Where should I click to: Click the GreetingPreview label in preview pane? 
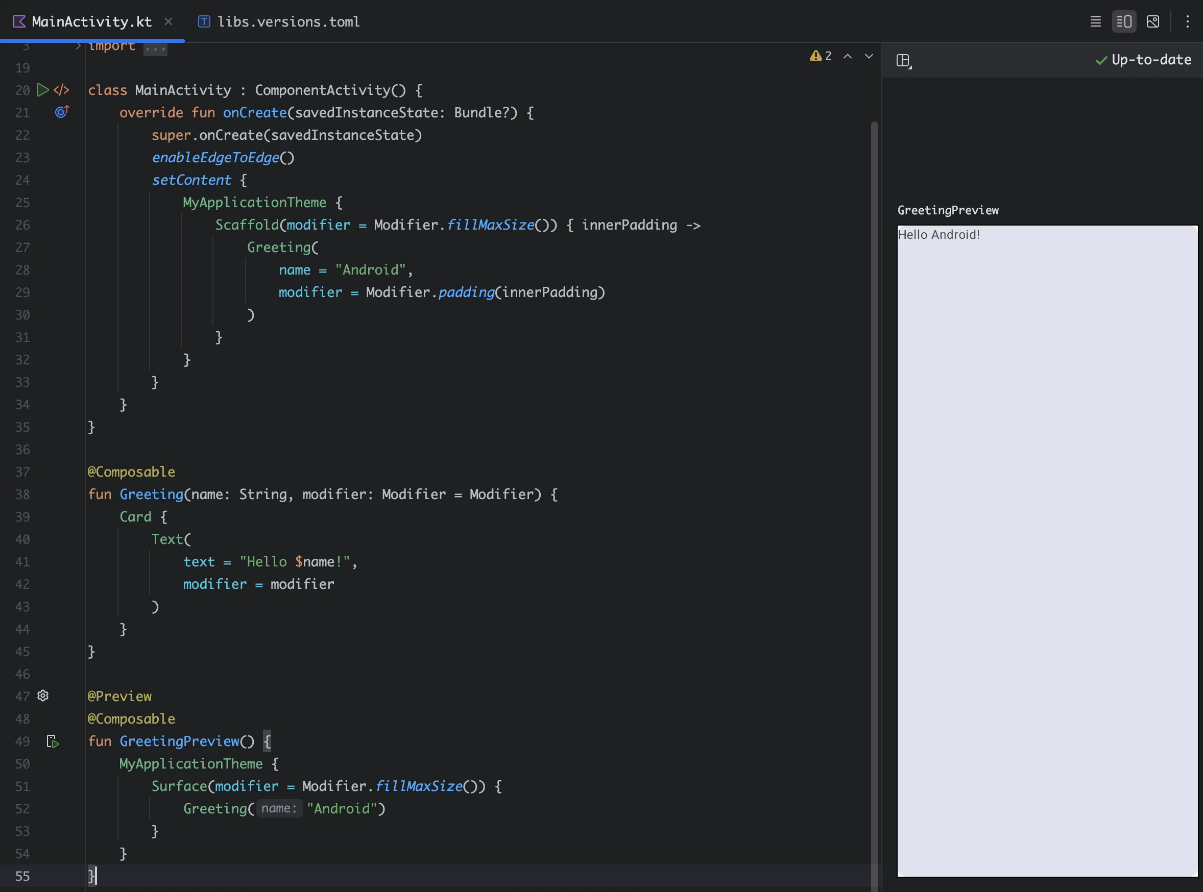pyautogui.click(x=948, y=210)
